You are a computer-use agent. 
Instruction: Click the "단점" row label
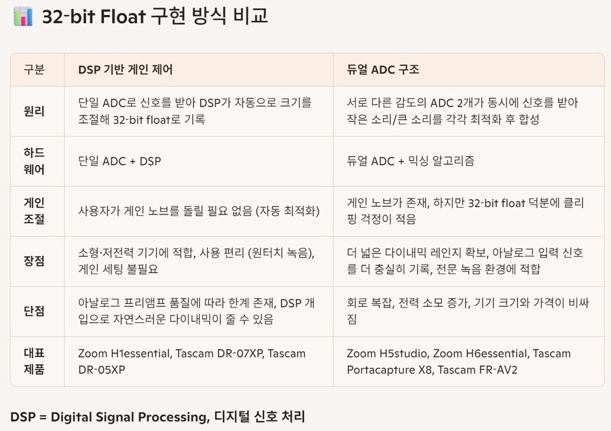[x=34, y=311]
